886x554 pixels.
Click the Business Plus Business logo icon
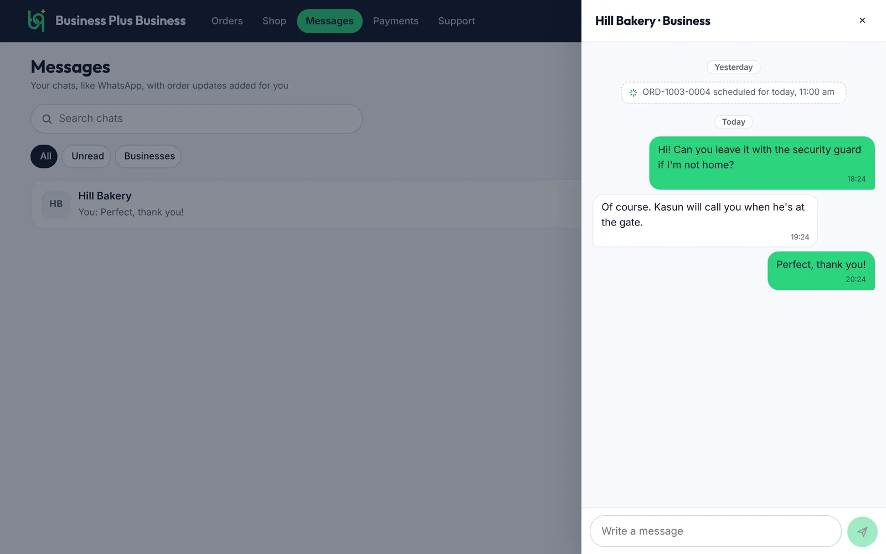pos(37,20)
